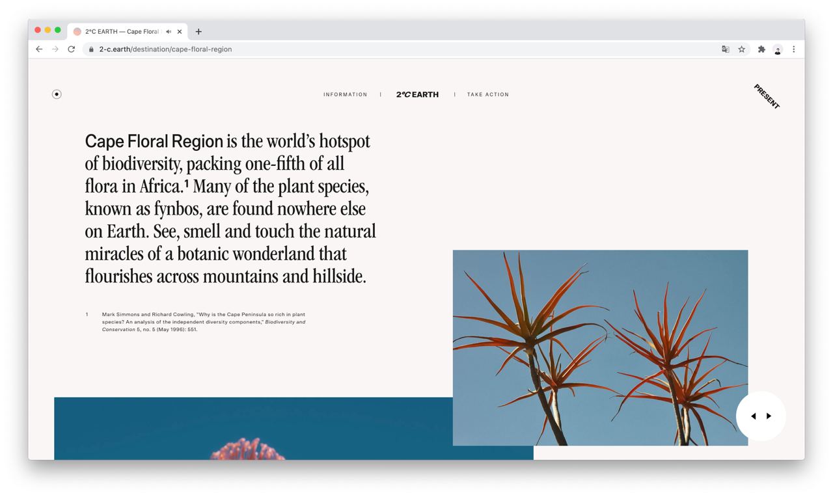Click the macOS yellow minimize button
833x497 pixels.
(x=48, y=31)
